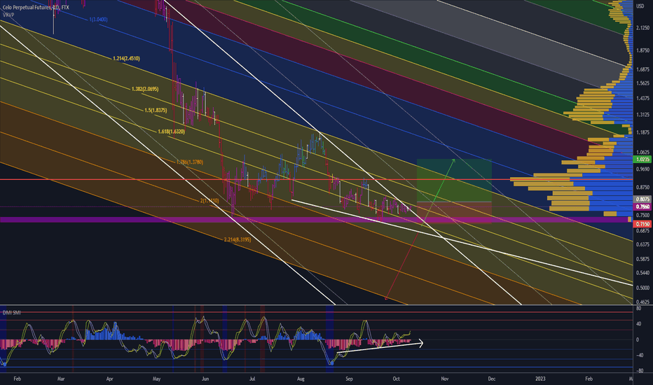Select the 1(3.0400) Fibonacci level label
This screenshot has height=385, width=653.
98,20
